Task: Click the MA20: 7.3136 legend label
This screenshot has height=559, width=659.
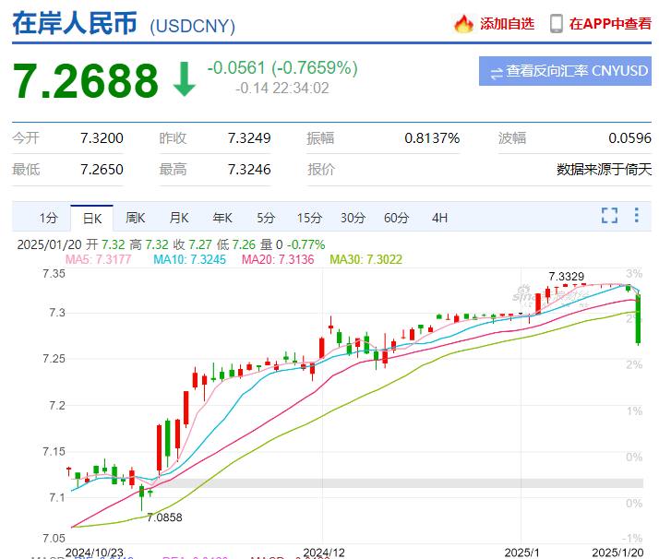Action: [x=278, y=259]
